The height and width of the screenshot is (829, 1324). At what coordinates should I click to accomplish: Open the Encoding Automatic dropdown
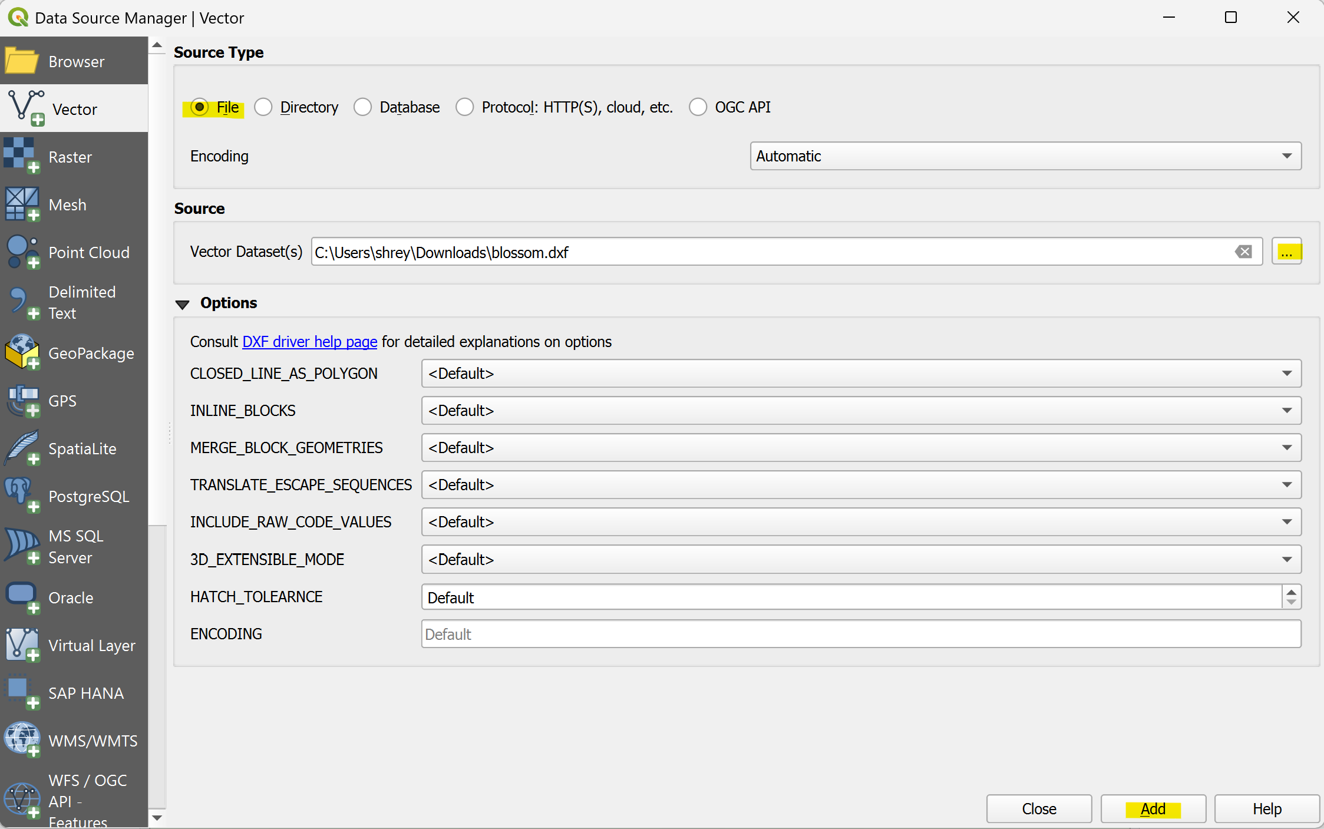(x=1025, y=156)
